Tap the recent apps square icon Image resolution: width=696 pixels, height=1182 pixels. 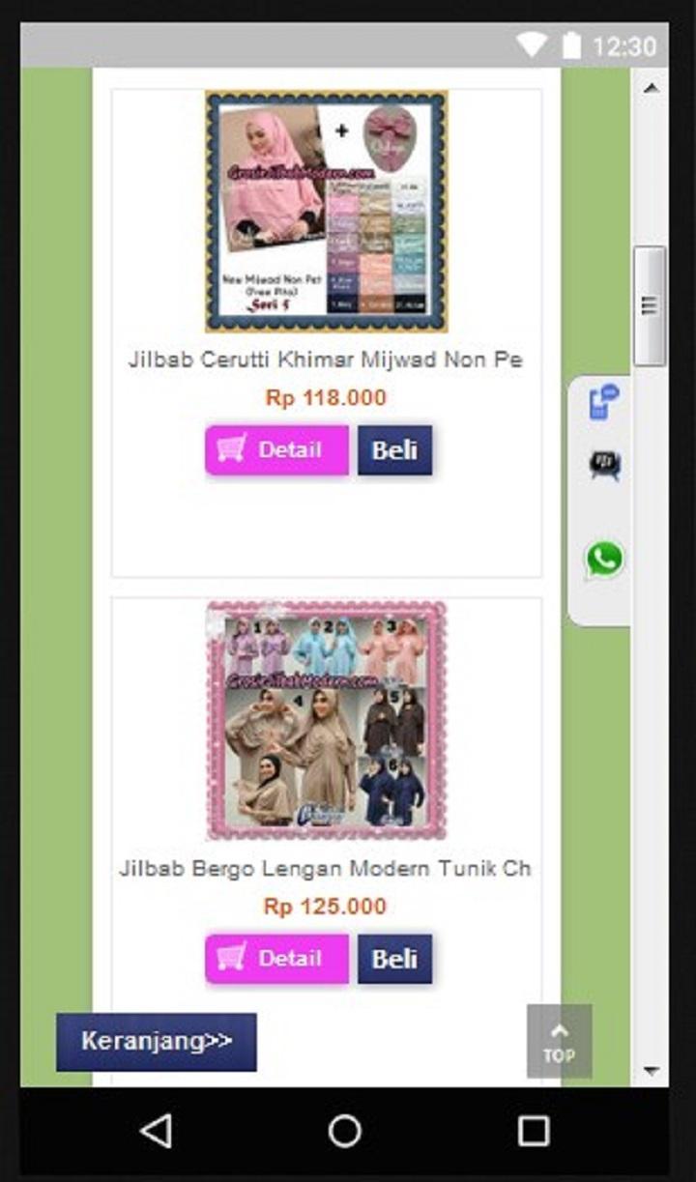coord(533,1131)
